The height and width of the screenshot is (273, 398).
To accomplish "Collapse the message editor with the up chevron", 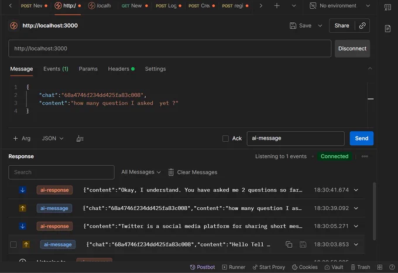I will coord(370,69).
